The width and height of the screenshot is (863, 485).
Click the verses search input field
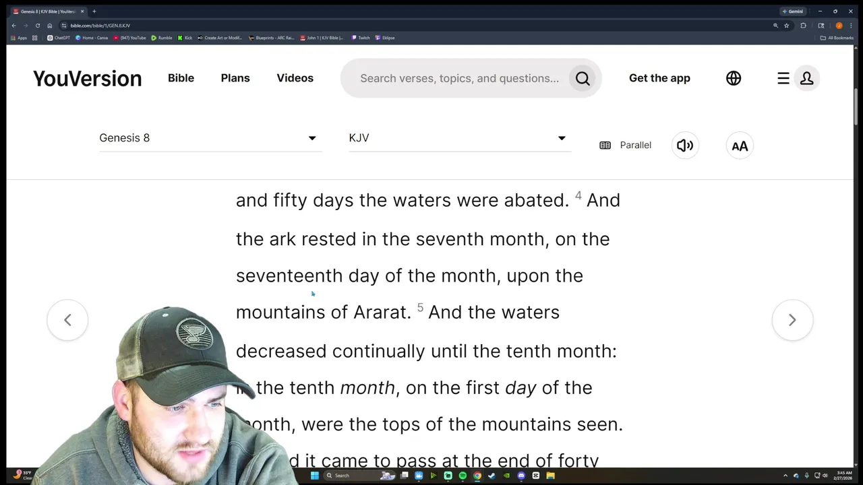459,78
